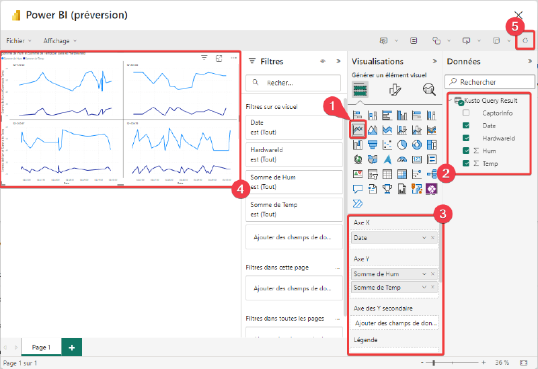
Task: Pick the Power Automate visual
Action: pyautogui.click(x=358, y=204)
